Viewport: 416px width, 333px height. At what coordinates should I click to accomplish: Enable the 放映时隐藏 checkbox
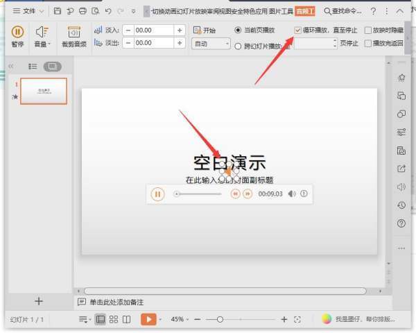pyautogui.click(x=368, y=31)
